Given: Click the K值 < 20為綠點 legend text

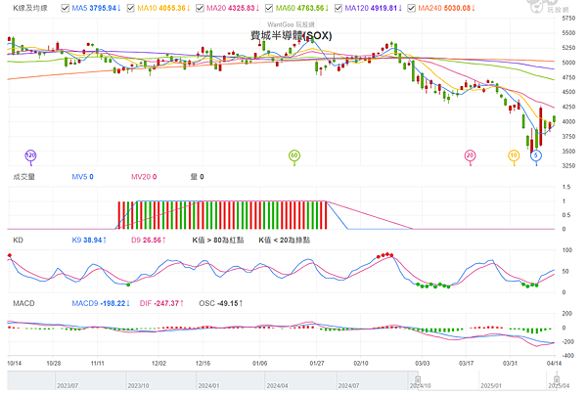Looking at the screenshot, I should 284,240.
